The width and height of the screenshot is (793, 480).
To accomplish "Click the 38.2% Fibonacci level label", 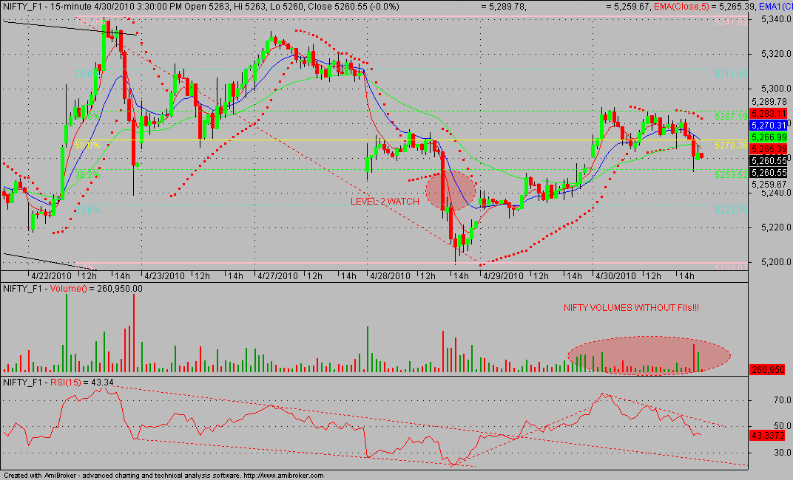I will point(87,175).
